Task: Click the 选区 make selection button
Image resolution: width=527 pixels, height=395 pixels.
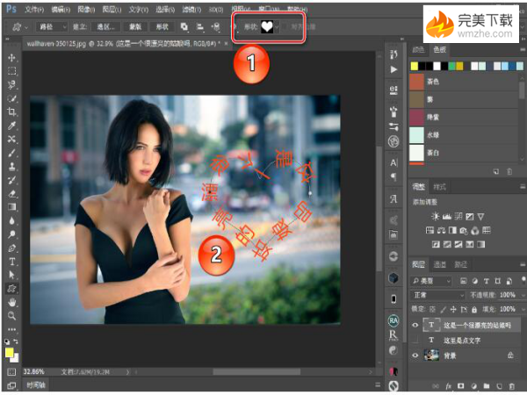Action: coord(105,27)
